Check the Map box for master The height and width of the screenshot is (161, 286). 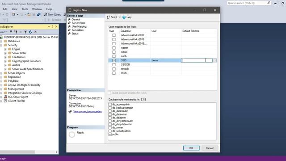click(114, 48)
